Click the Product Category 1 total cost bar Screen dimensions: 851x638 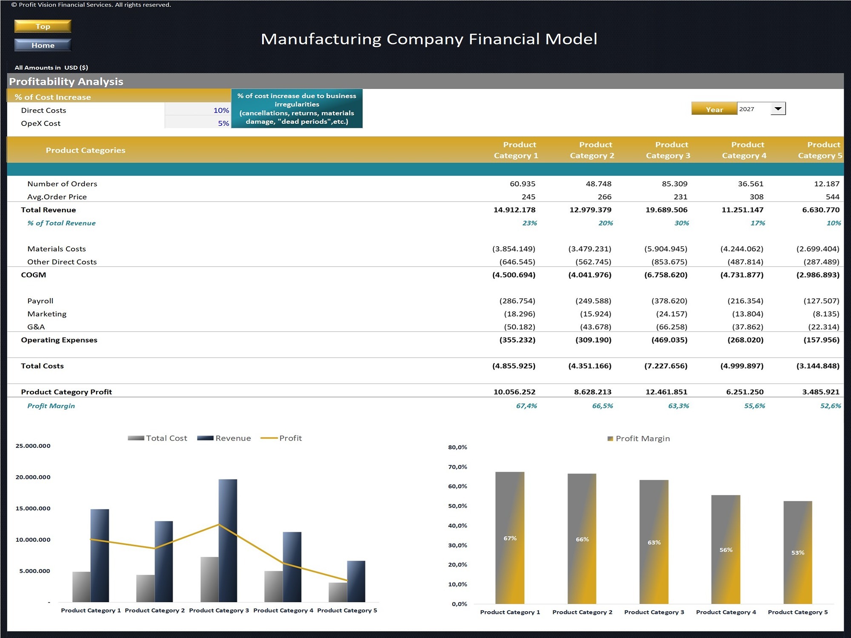pyautogui.click(x=82, y=587)
